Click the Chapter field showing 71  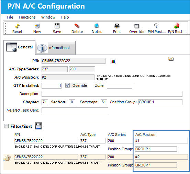tap(45, 102)
